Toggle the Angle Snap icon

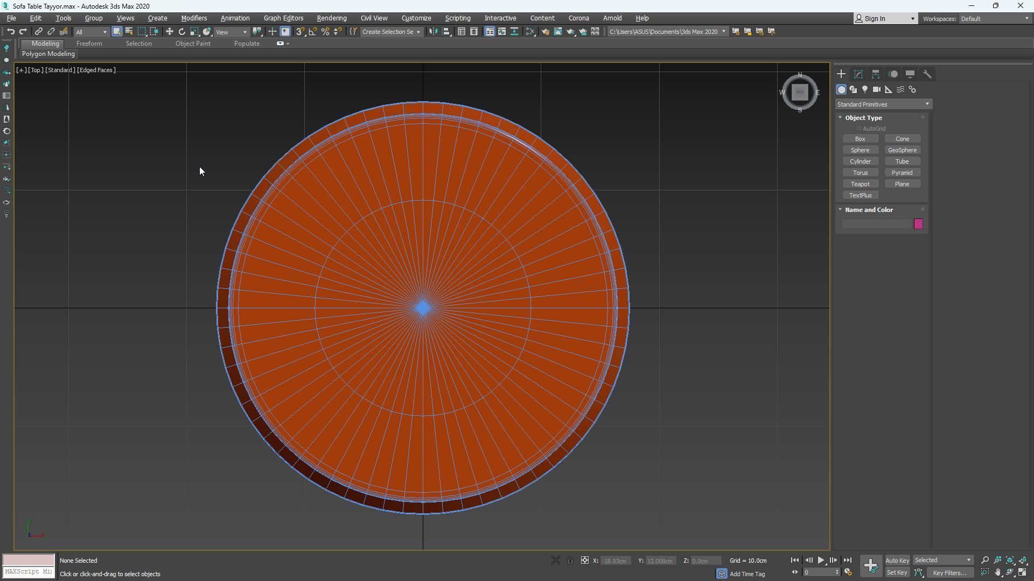click(313, 32)
